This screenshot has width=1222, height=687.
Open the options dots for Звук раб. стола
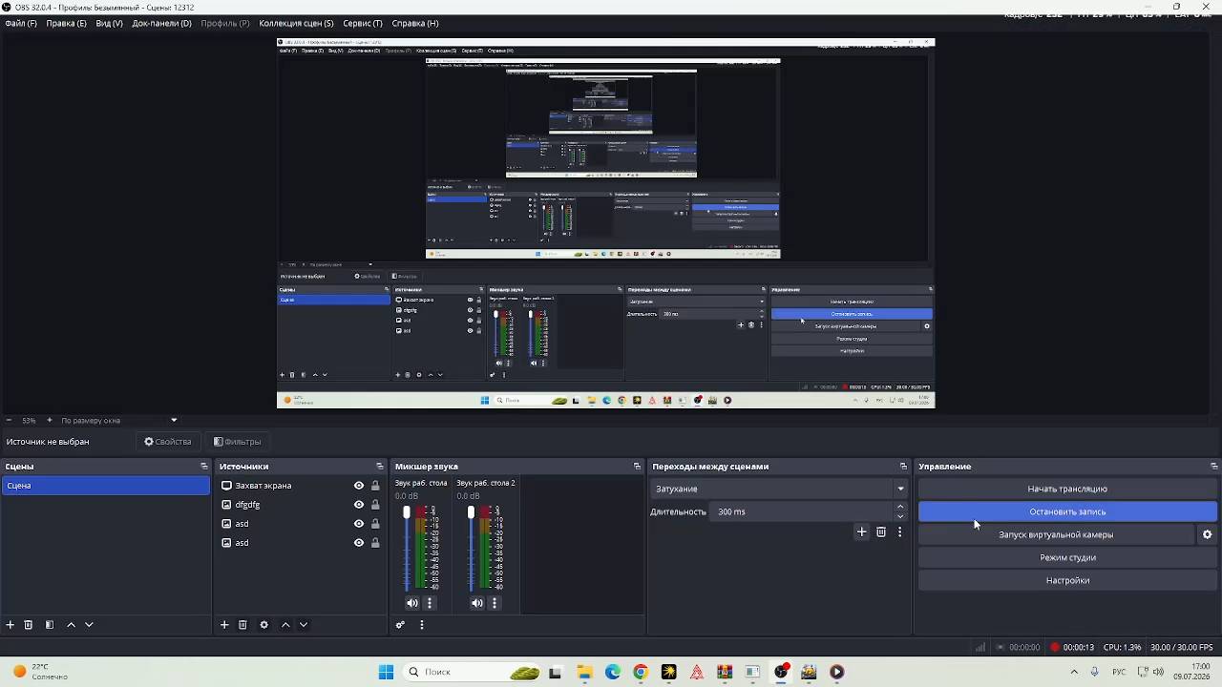430,603
